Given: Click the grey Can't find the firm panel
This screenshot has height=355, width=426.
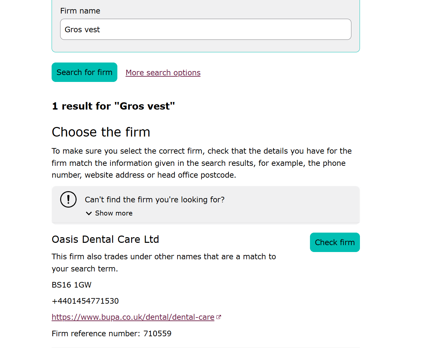Looking at the screenshot, I should click(206, 205).
